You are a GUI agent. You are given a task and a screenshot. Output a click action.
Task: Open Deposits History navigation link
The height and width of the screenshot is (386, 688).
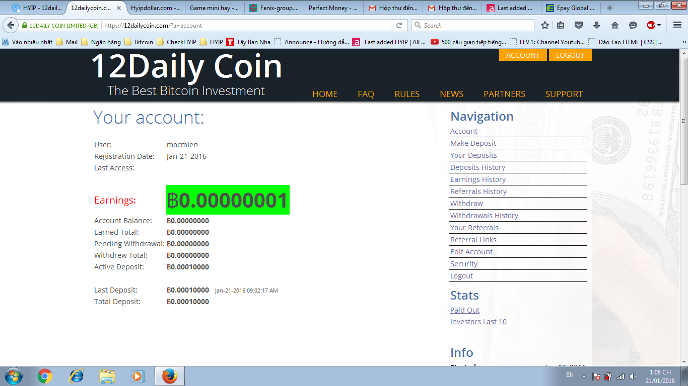(477, 167)
